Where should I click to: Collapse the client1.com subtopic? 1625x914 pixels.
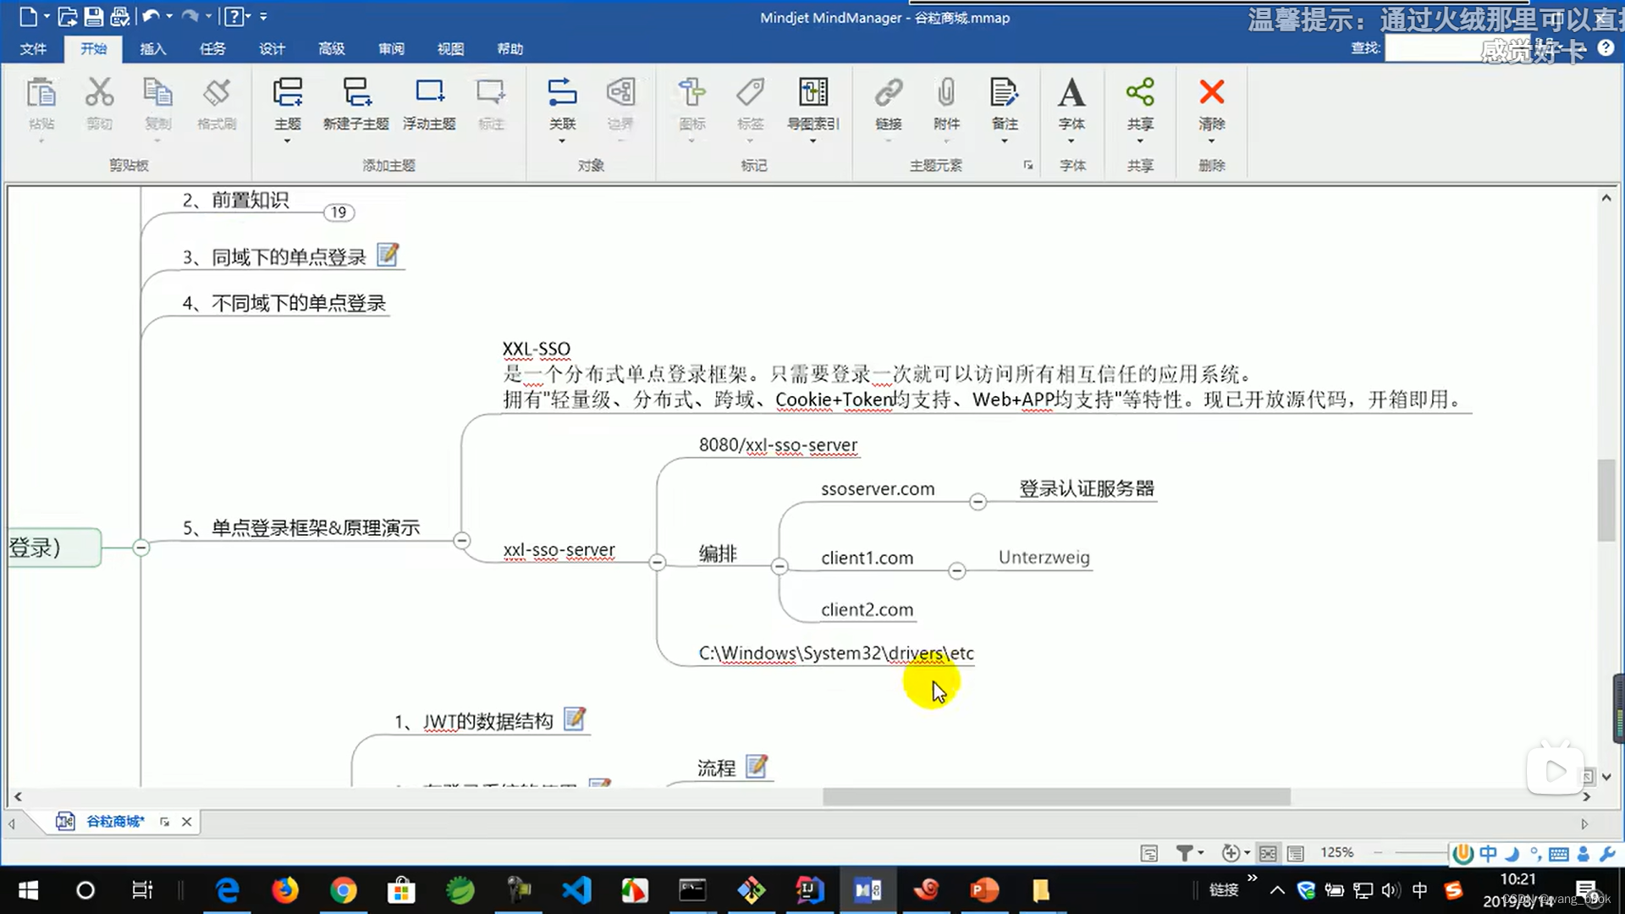point(956,570)
